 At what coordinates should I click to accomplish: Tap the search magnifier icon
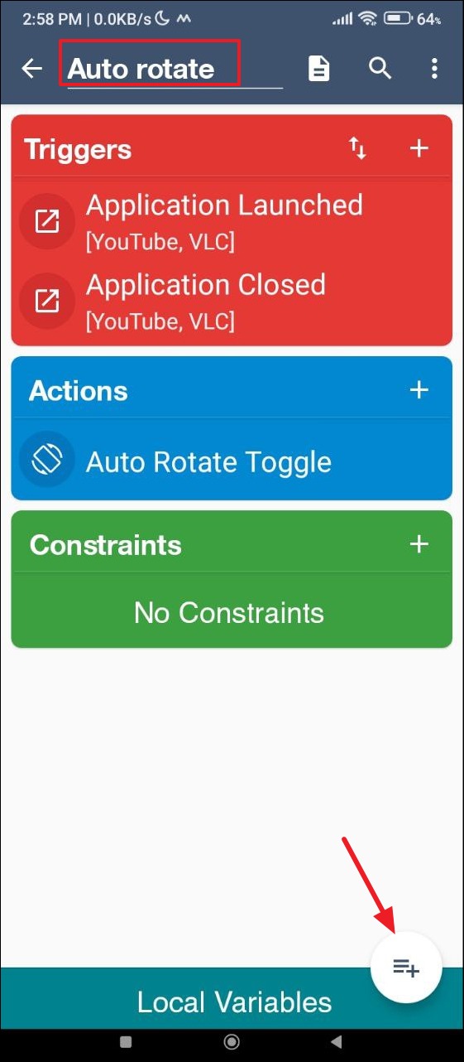tap(380, 68)
